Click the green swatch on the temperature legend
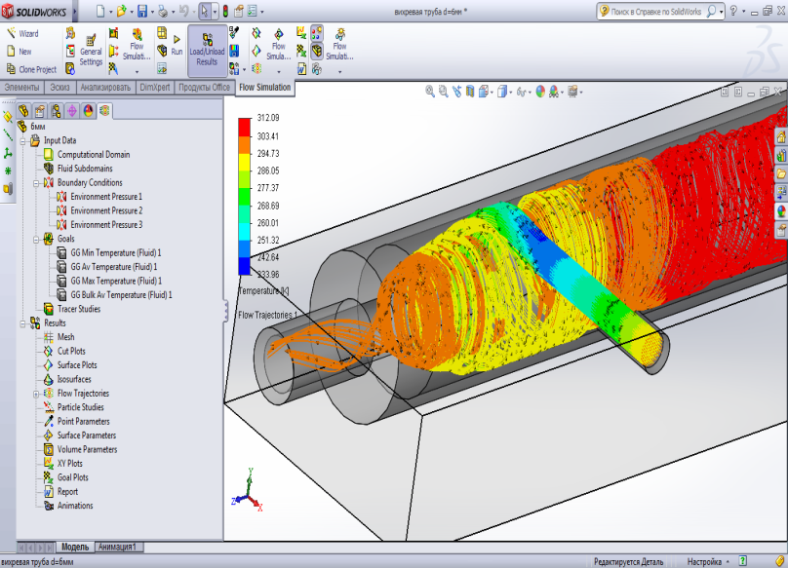The width and height of the screenshot is (788, 568). coord(244,197)
